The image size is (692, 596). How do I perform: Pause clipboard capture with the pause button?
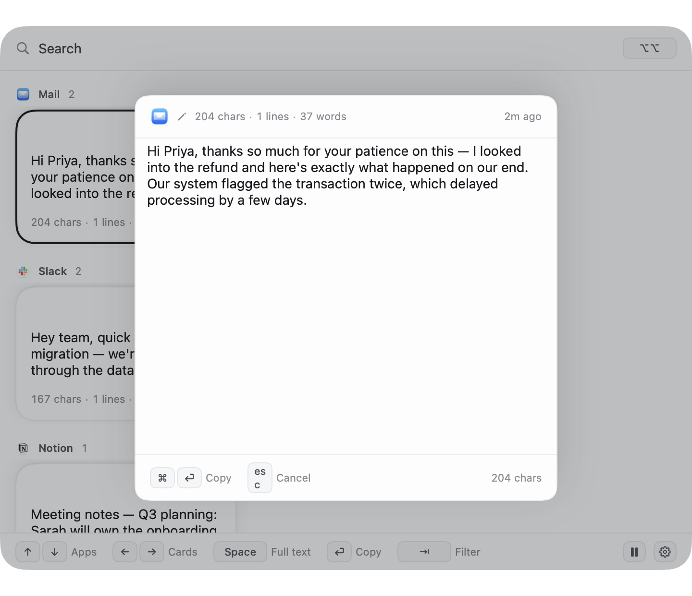(634, 552)
